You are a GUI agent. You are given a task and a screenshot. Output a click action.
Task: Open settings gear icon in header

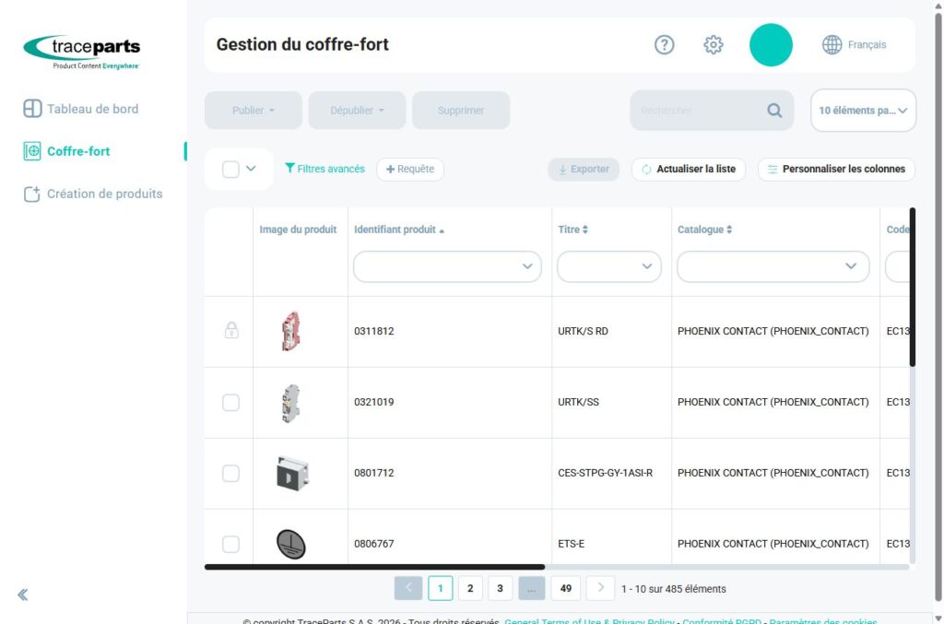pyautogui.click(x=713, y=44)
